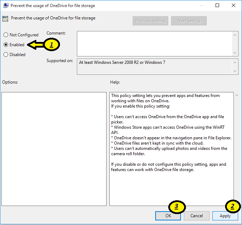Close the policy dialog window
Viewport: 242px width, 225px height.
[234, 5]
